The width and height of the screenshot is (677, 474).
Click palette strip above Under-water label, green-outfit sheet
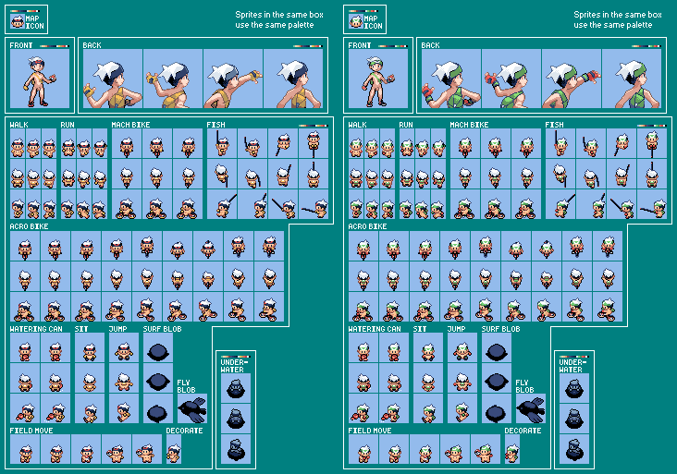coord(574,357)
